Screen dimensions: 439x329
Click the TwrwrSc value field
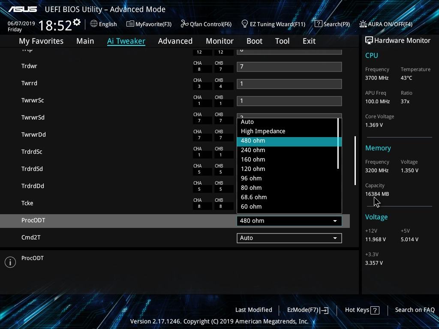tap(289, 101)
